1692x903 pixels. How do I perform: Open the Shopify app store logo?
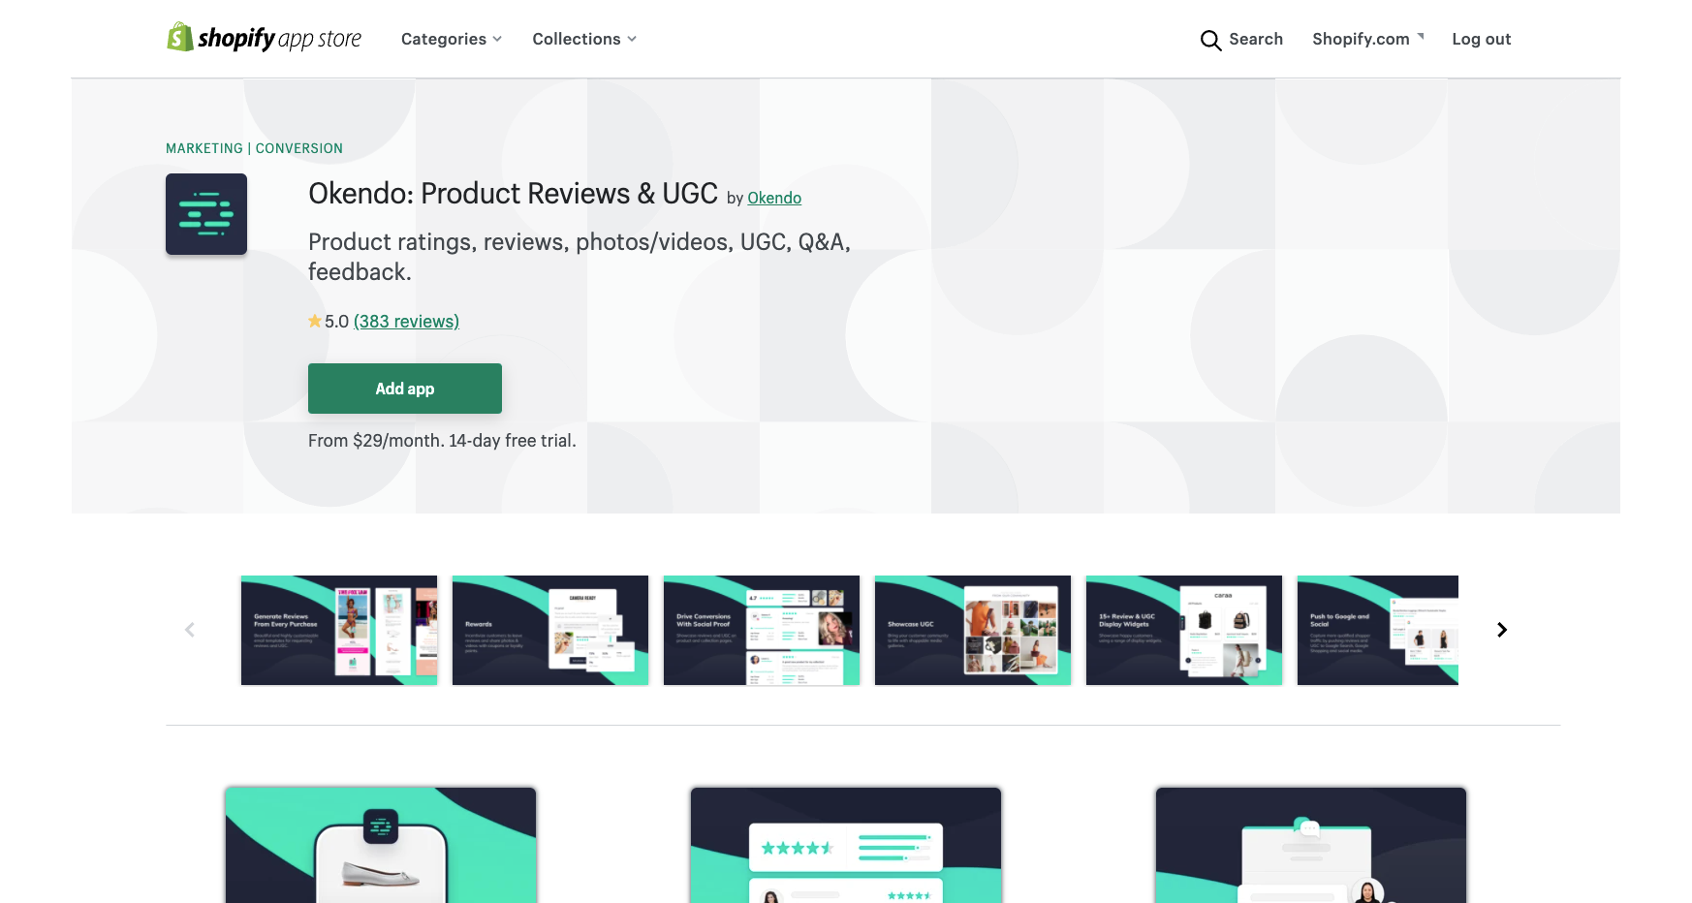click(x=264, y=38)
